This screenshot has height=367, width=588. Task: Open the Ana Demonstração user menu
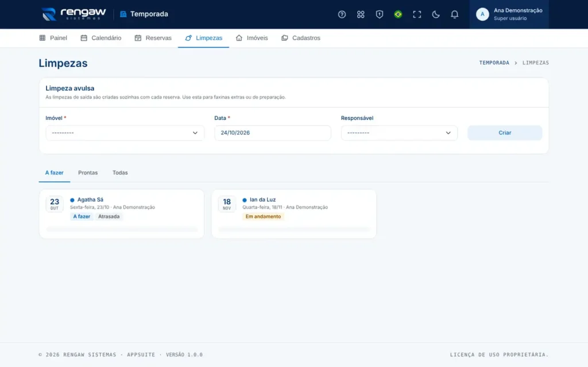[509, 14]
